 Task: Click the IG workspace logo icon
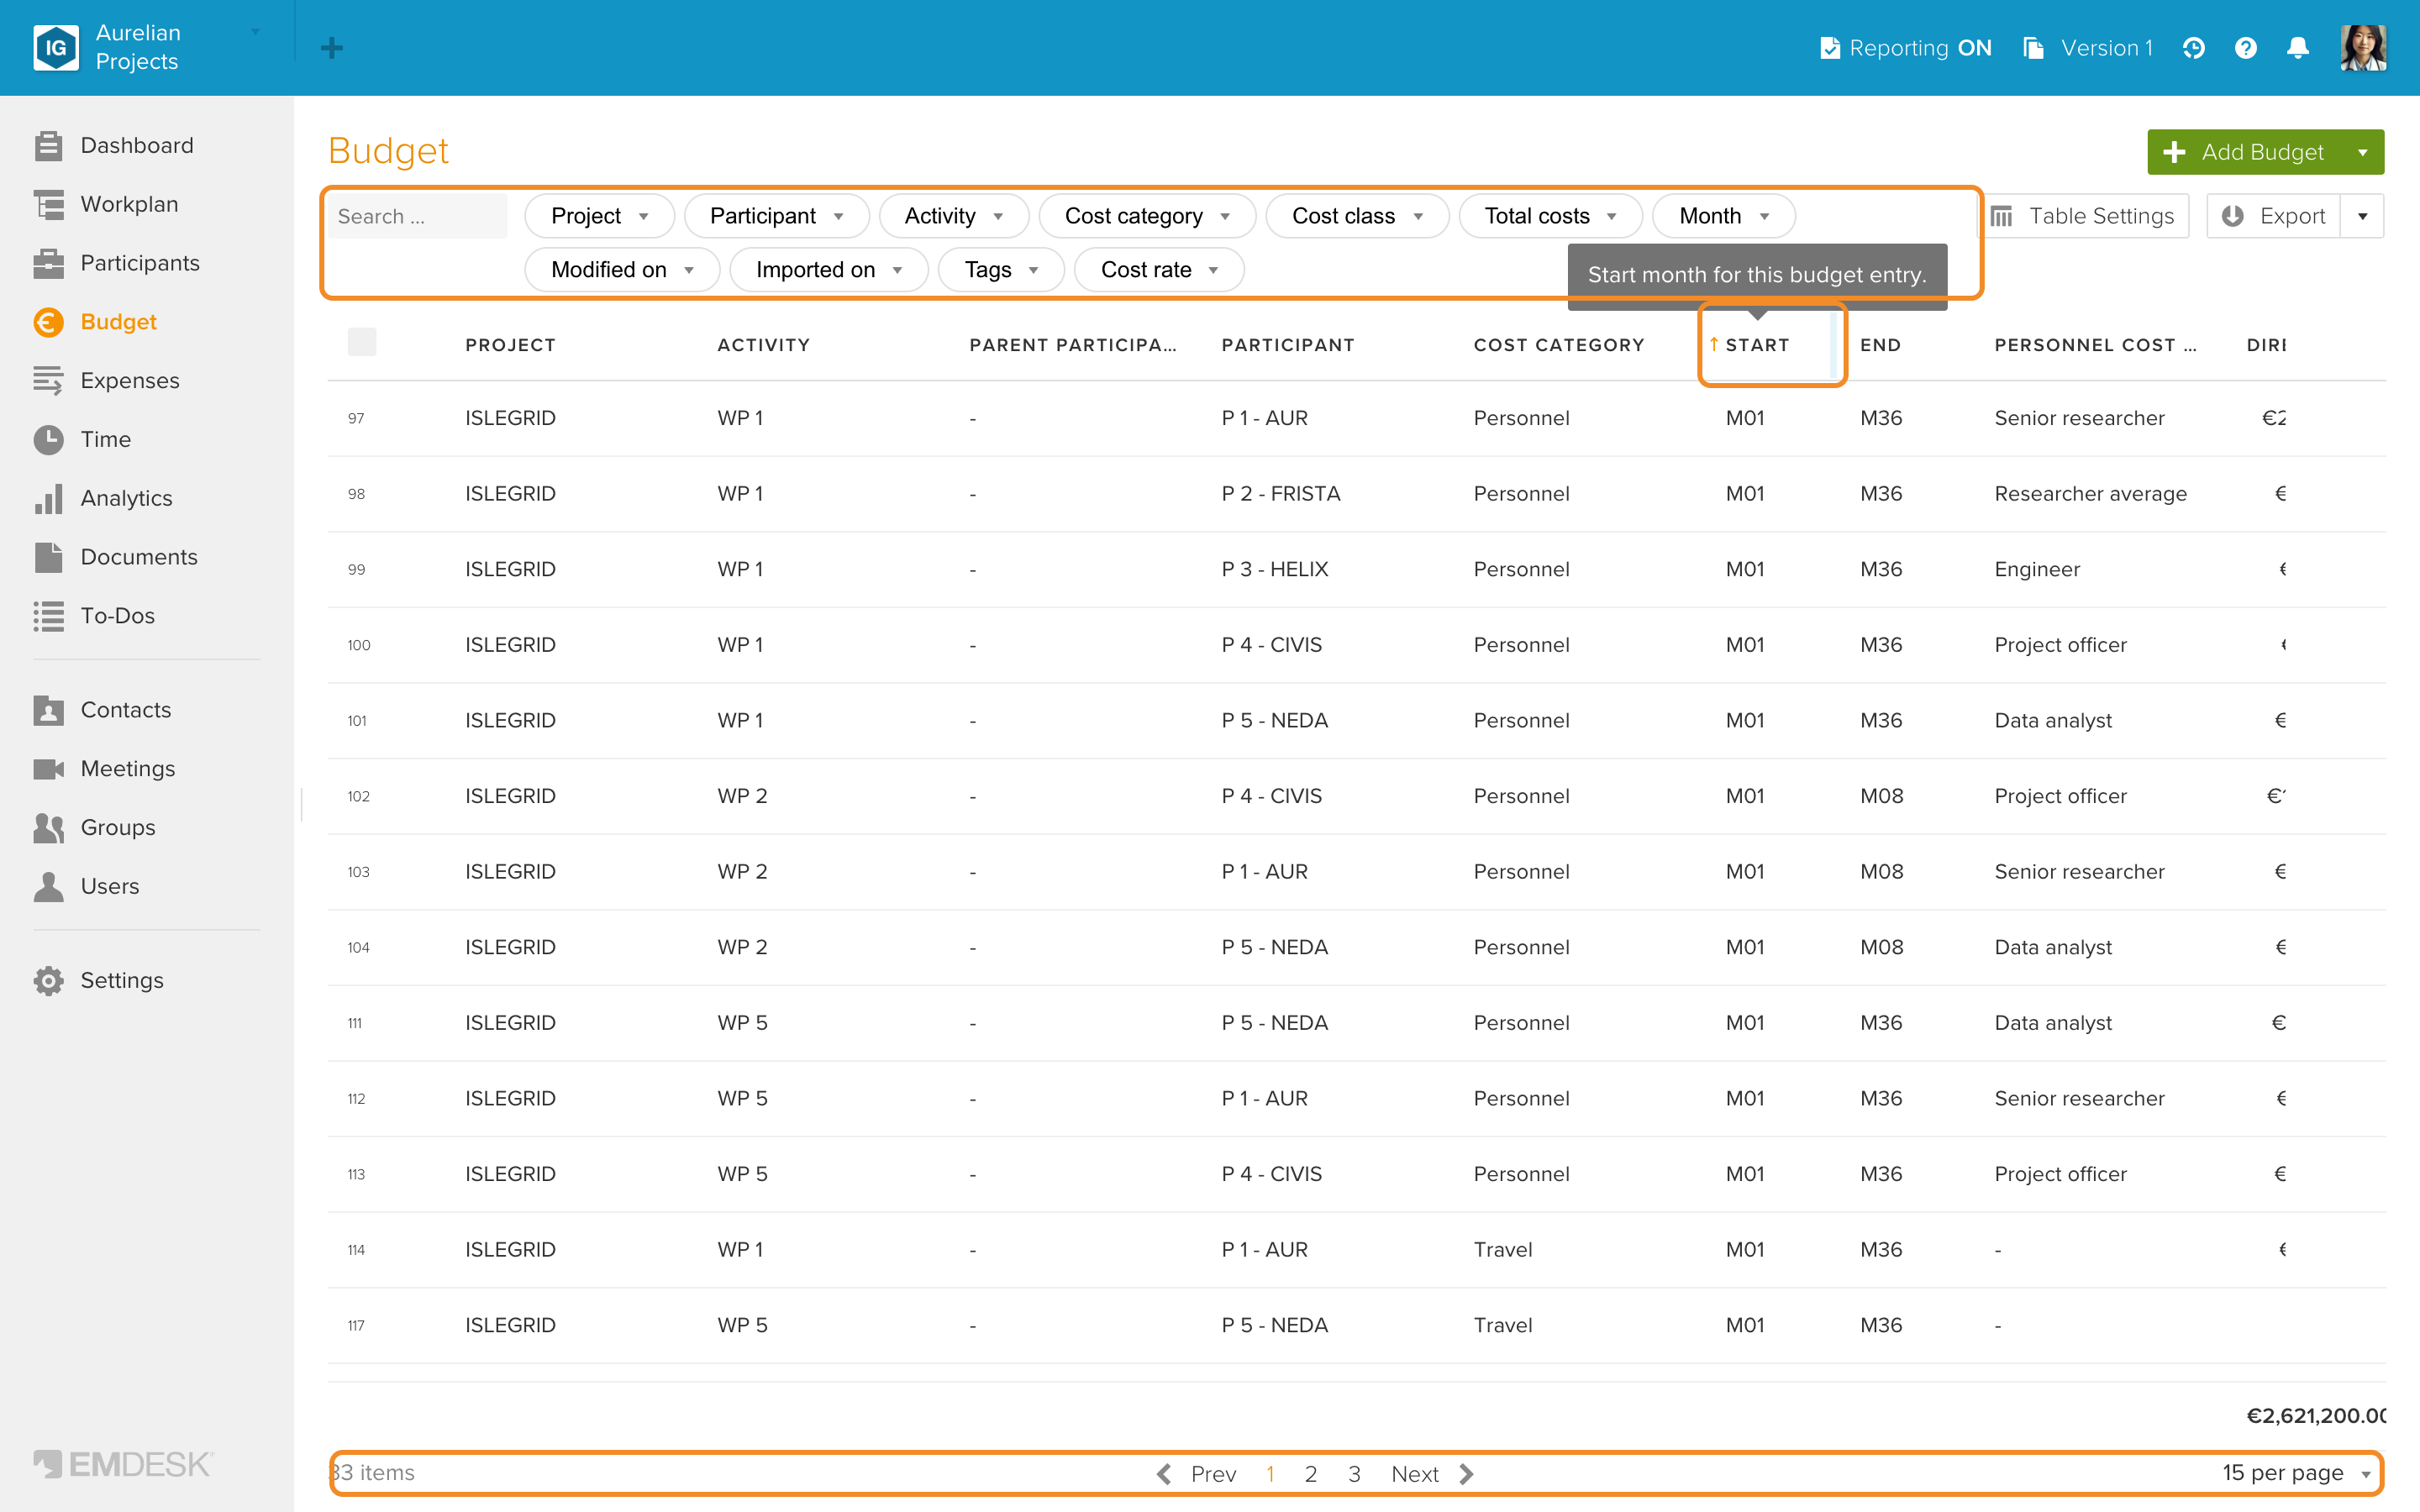(56, 47)
